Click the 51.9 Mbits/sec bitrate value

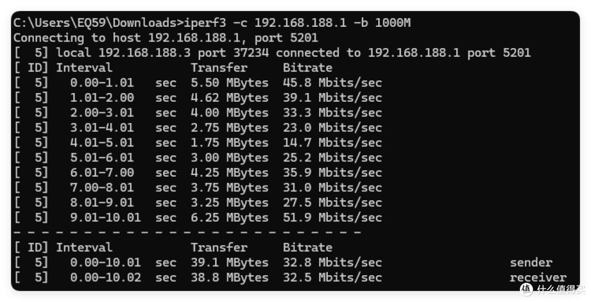click(x=333, y=218)
